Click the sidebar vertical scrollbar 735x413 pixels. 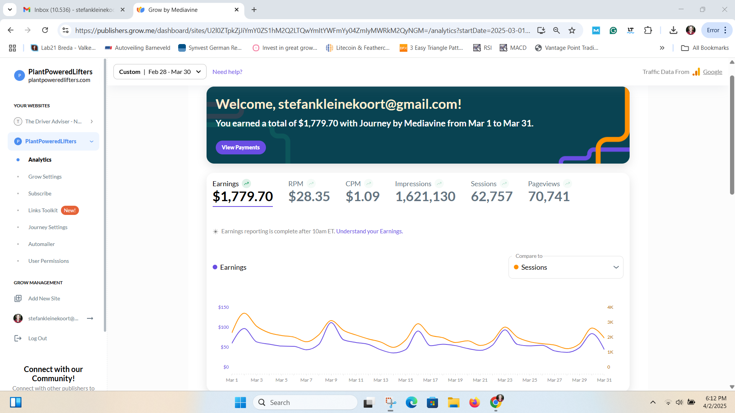tap(105, 195)
